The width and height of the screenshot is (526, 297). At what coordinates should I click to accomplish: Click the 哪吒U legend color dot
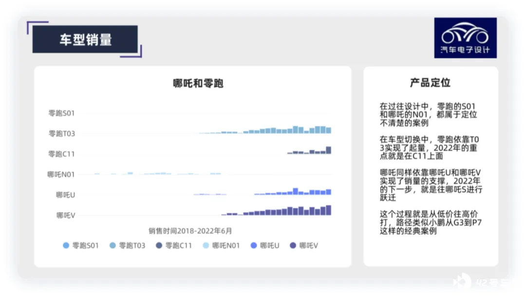coord(254,245)
